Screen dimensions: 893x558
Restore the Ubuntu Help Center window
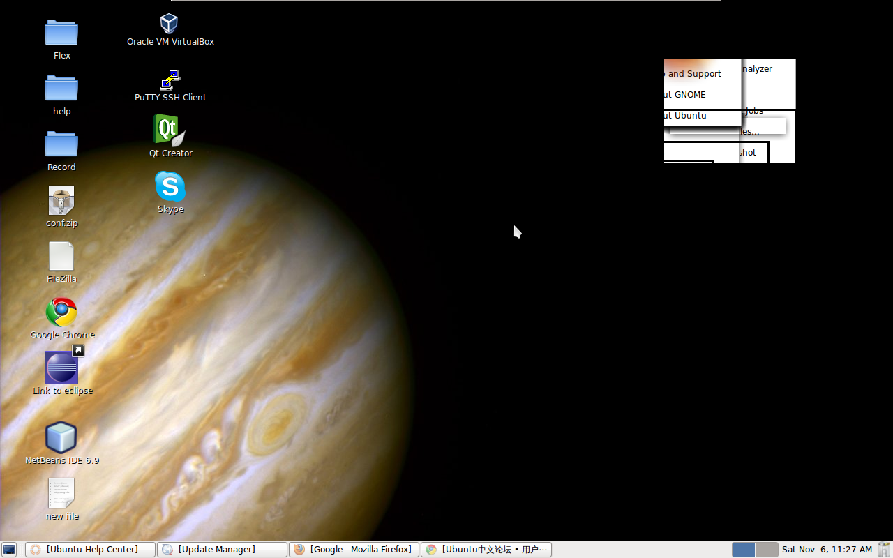91,550
